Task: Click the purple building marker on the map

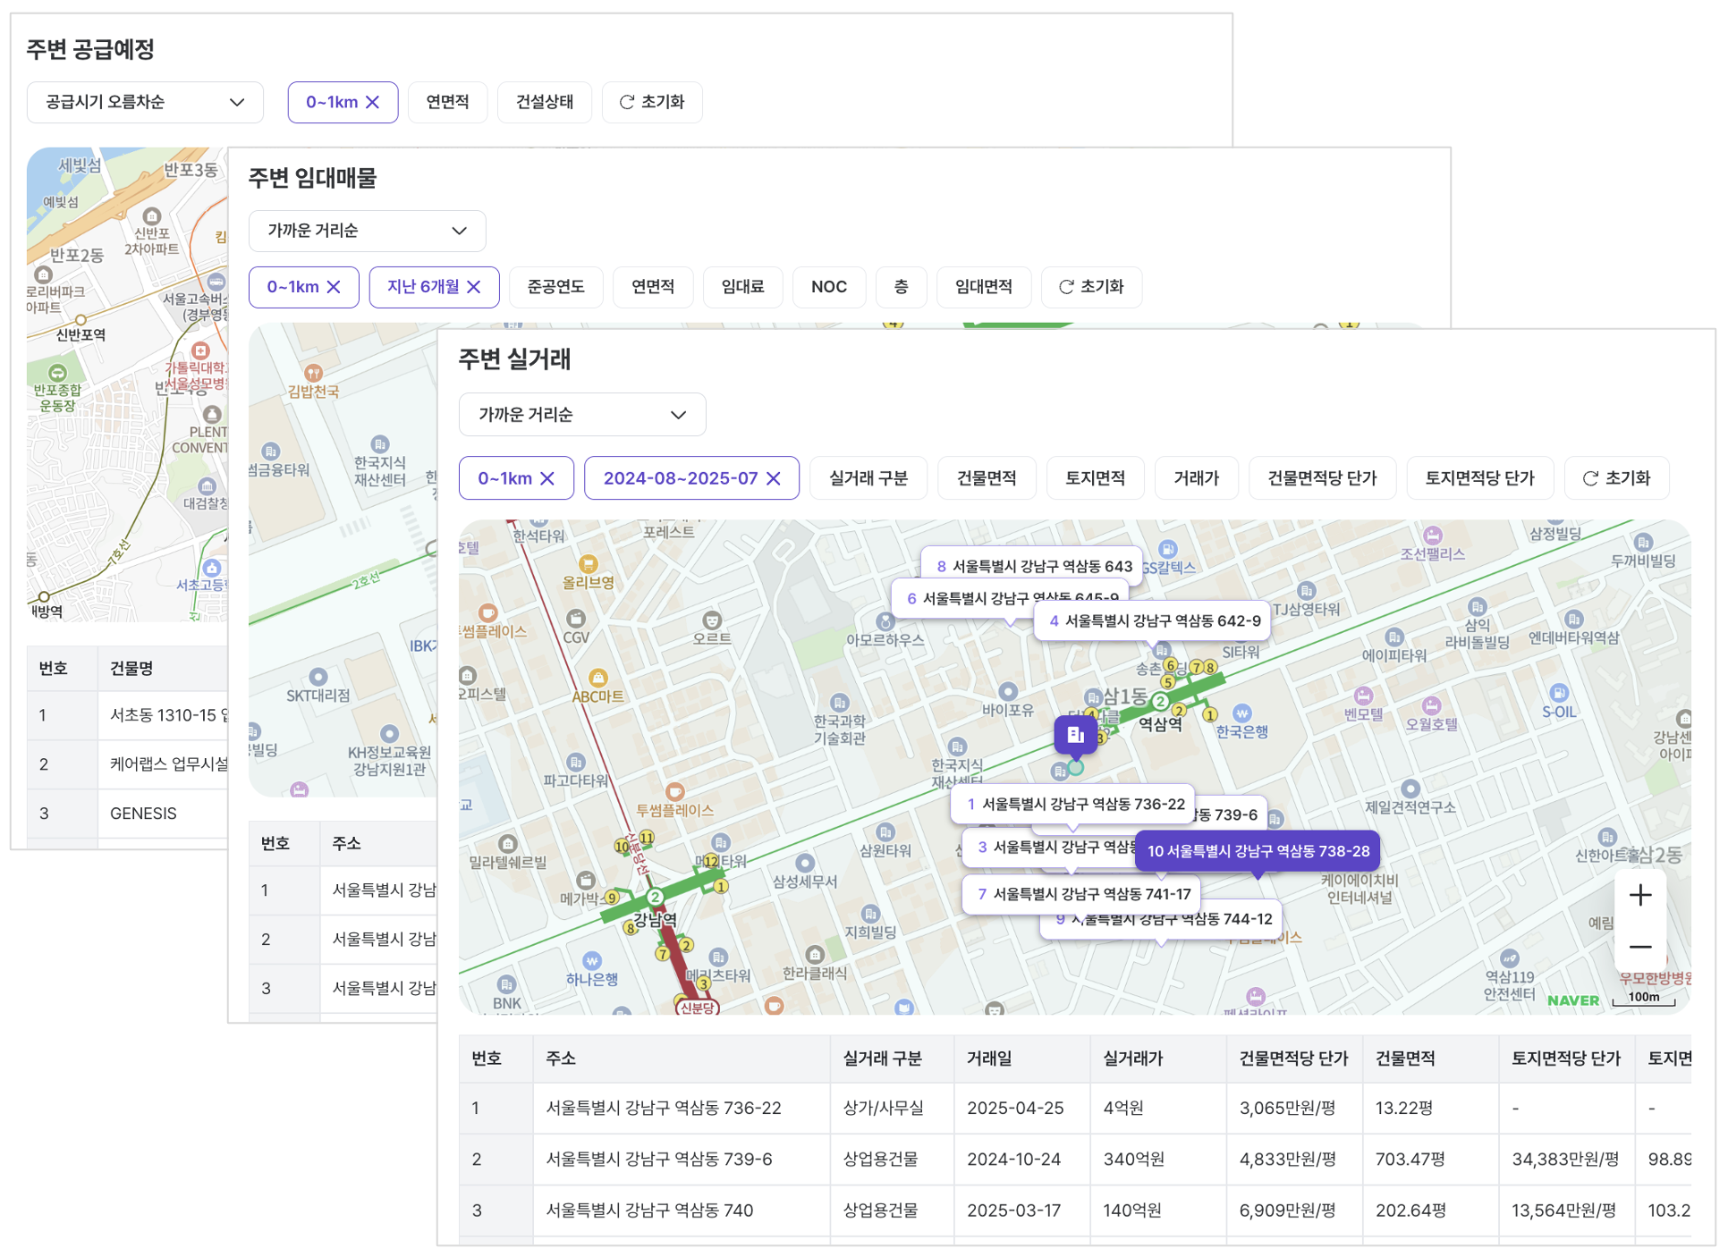Action: click(1075, 735)
